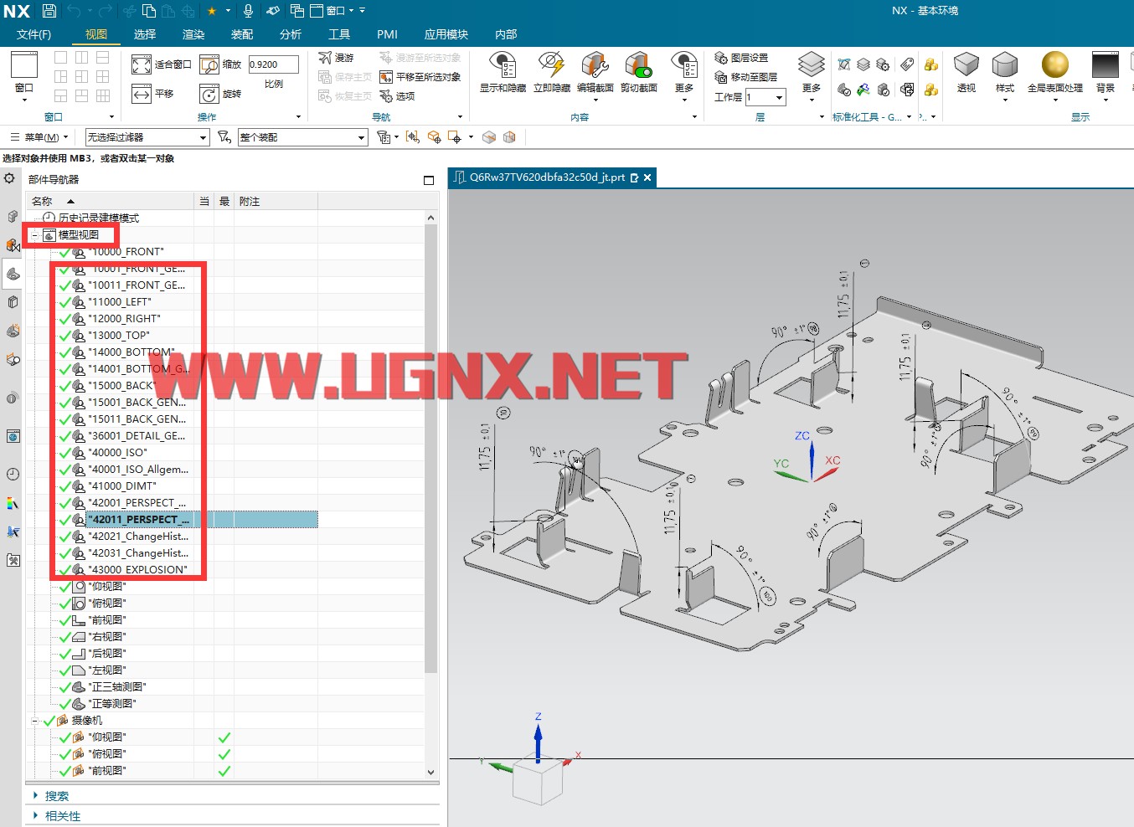Screen dimensions: 1134x827
Task: Switch to the 选择 ribbon tab
Action: tap(145, 34)
